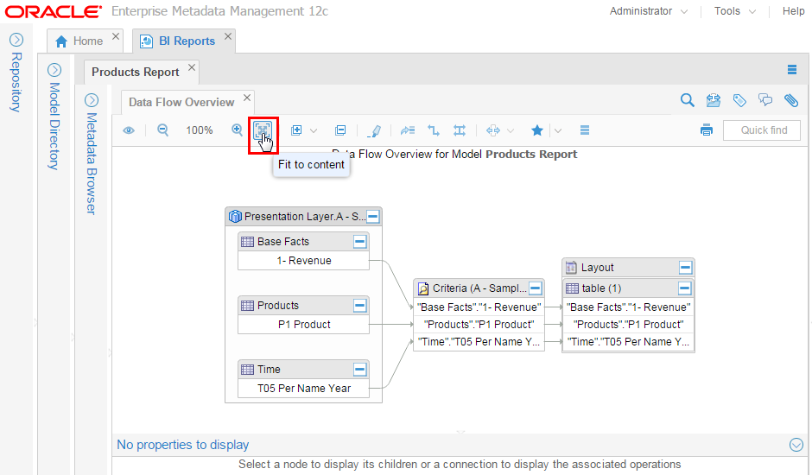Click the Quick find input field
This screenshot has width=812, height=475.
pyautogui.click(x=764, y=130)
